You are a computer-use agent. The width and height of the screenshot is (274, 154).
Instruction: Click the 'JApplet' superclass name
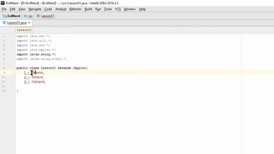pos(79,68)
